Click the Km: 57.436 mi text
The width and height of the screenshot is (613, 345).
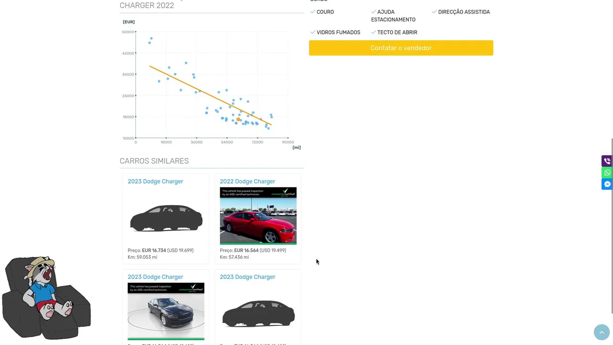234,257
